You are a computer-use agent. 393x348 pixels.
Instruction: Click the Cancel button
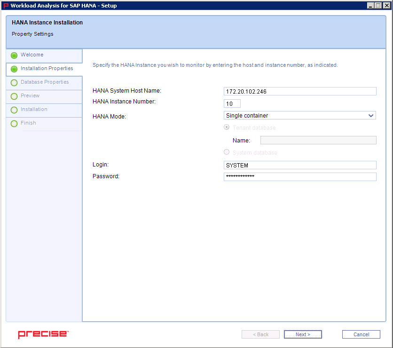[361, 334]
